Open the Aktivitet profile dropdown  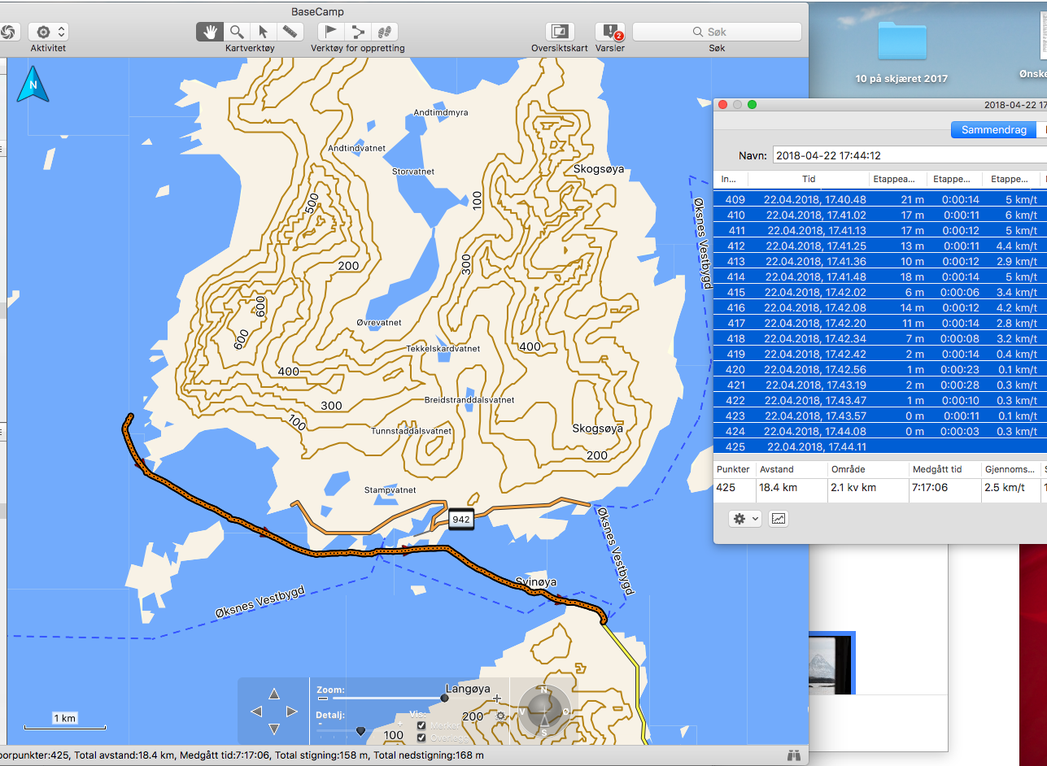pos(47,32)
